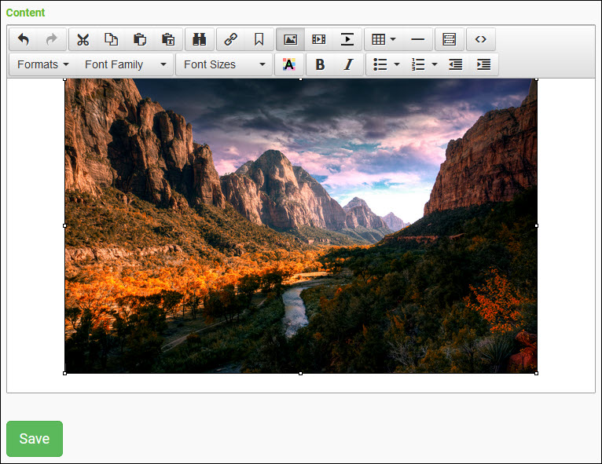Insert a page break icon
Image resolution: width=602 pixels, height=464 pixels.
tap(450, 39)
